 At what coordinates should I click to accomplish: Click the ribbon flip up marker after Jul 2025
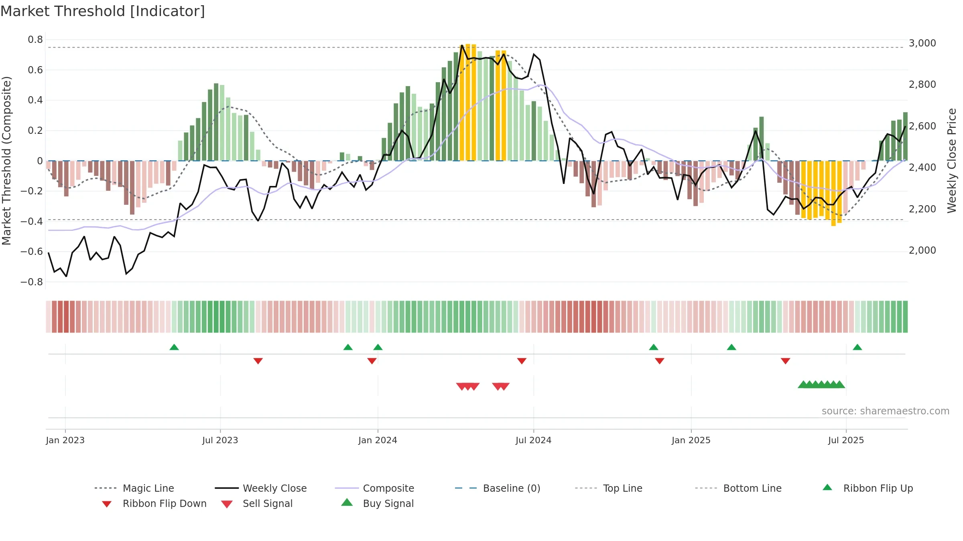(857, 347)
